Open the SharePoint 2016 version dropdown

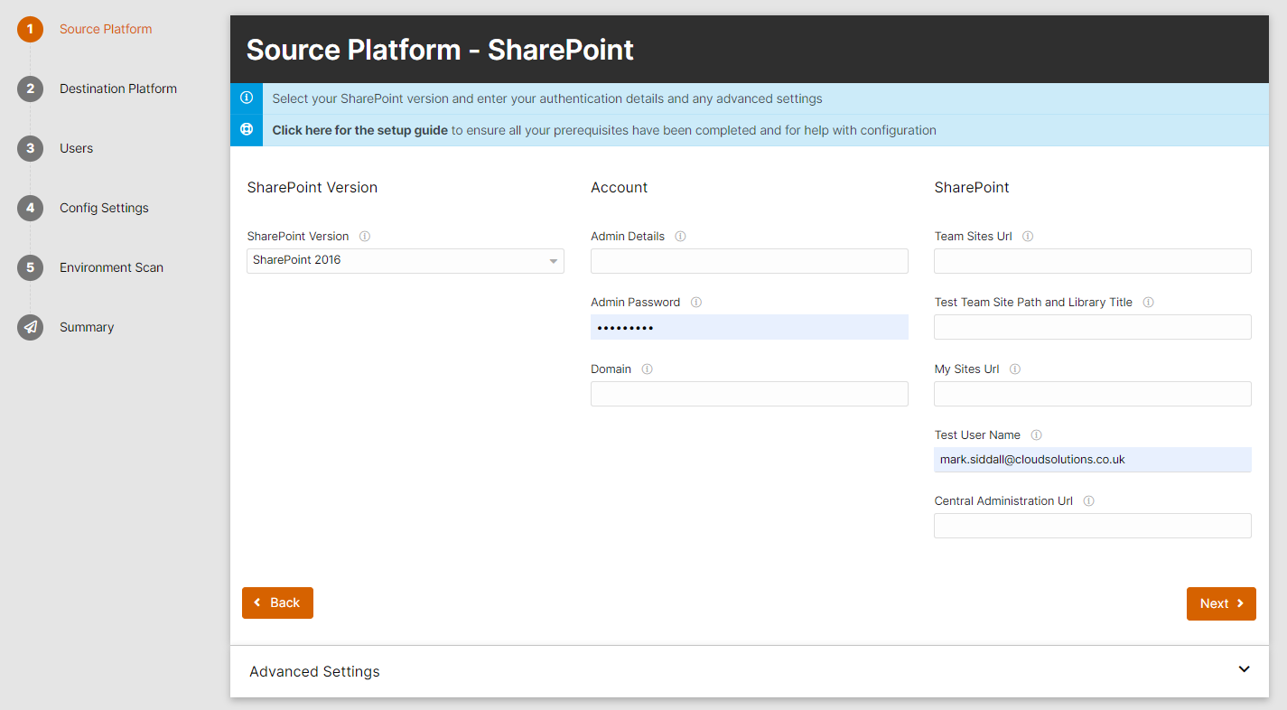pyautogui.click(x=406, y=261)
